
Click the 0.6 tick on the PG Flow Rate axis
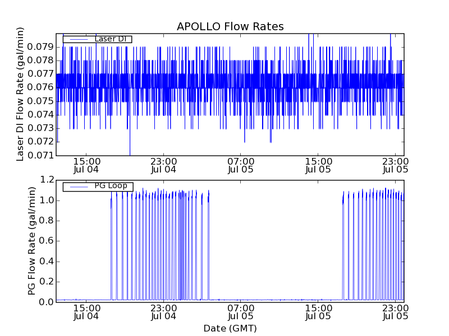click(47, 241)
